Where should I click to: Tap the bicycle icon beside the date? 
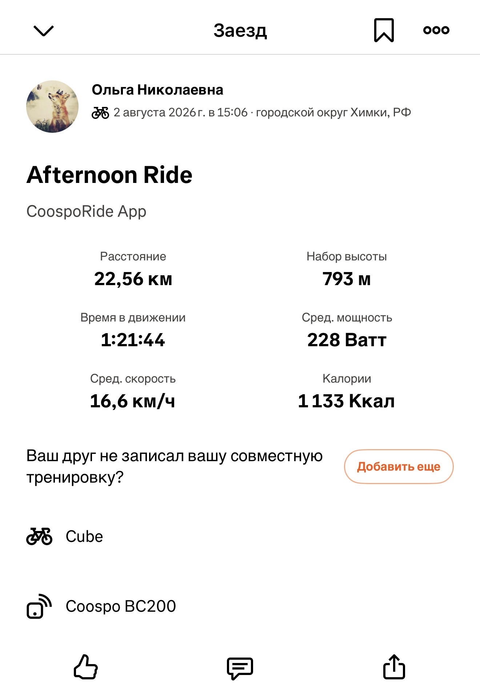pyautogui.click(x=100, y=113)
